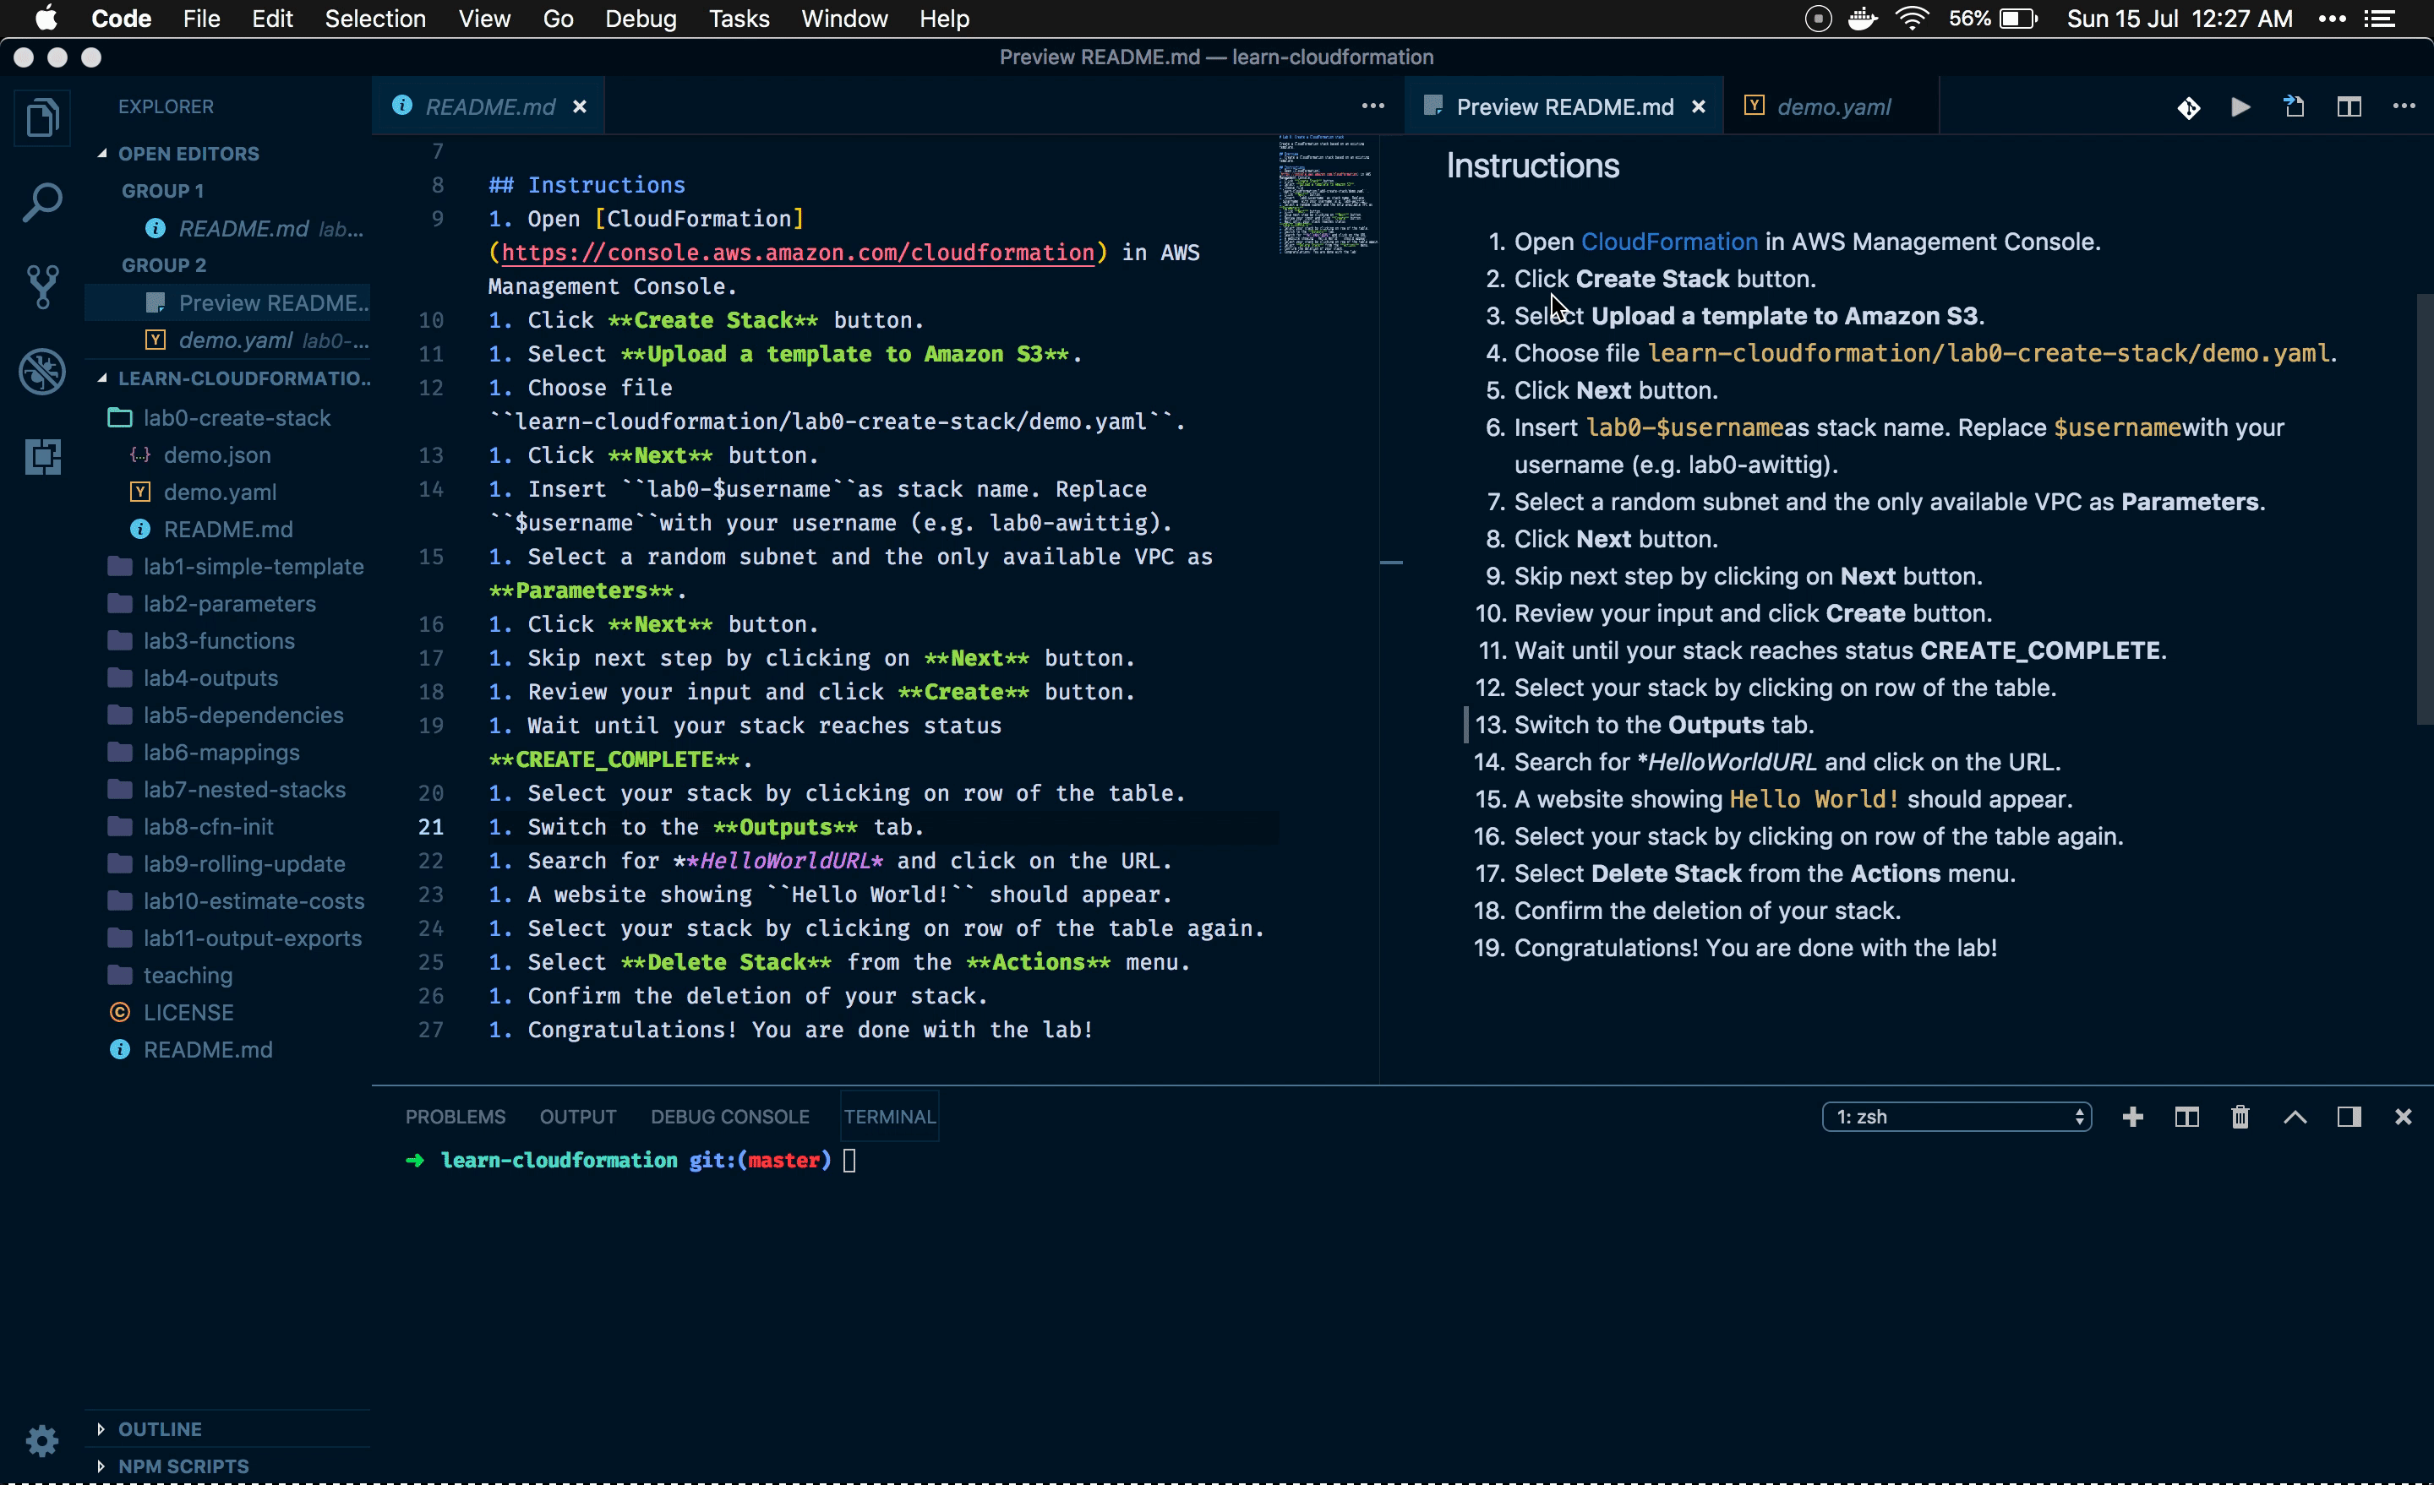Click the run play icon in editor toolbar
Screen dimensions: 2434x1485
coord(2240,106)
